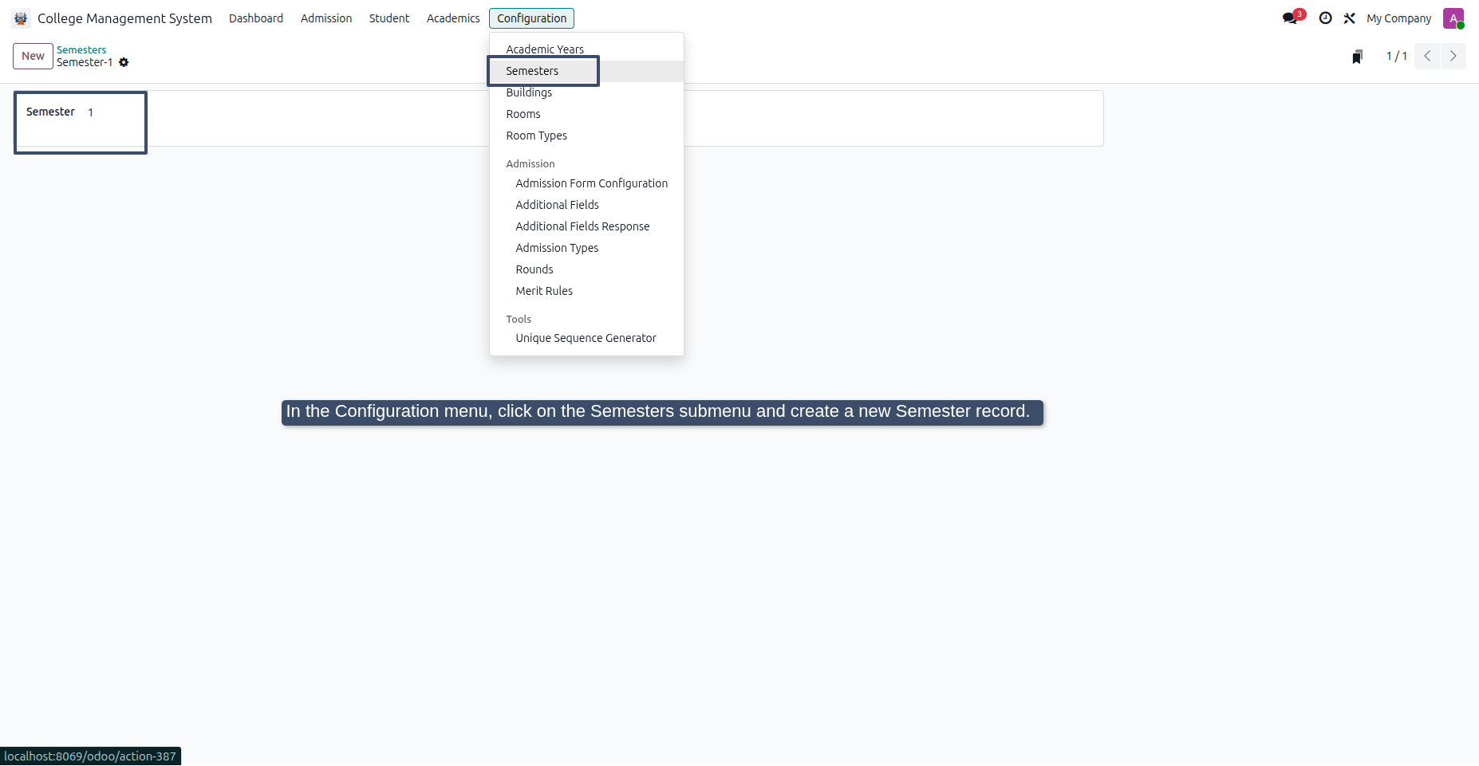Open Additional Fields Response entry
Image resolution: width=1479 pixels, height=766 pixels.
(x=586, y=226)
